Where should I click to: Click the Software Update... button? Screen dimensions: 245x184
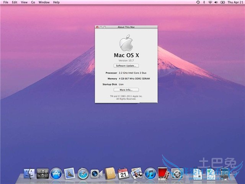point(126,66)
